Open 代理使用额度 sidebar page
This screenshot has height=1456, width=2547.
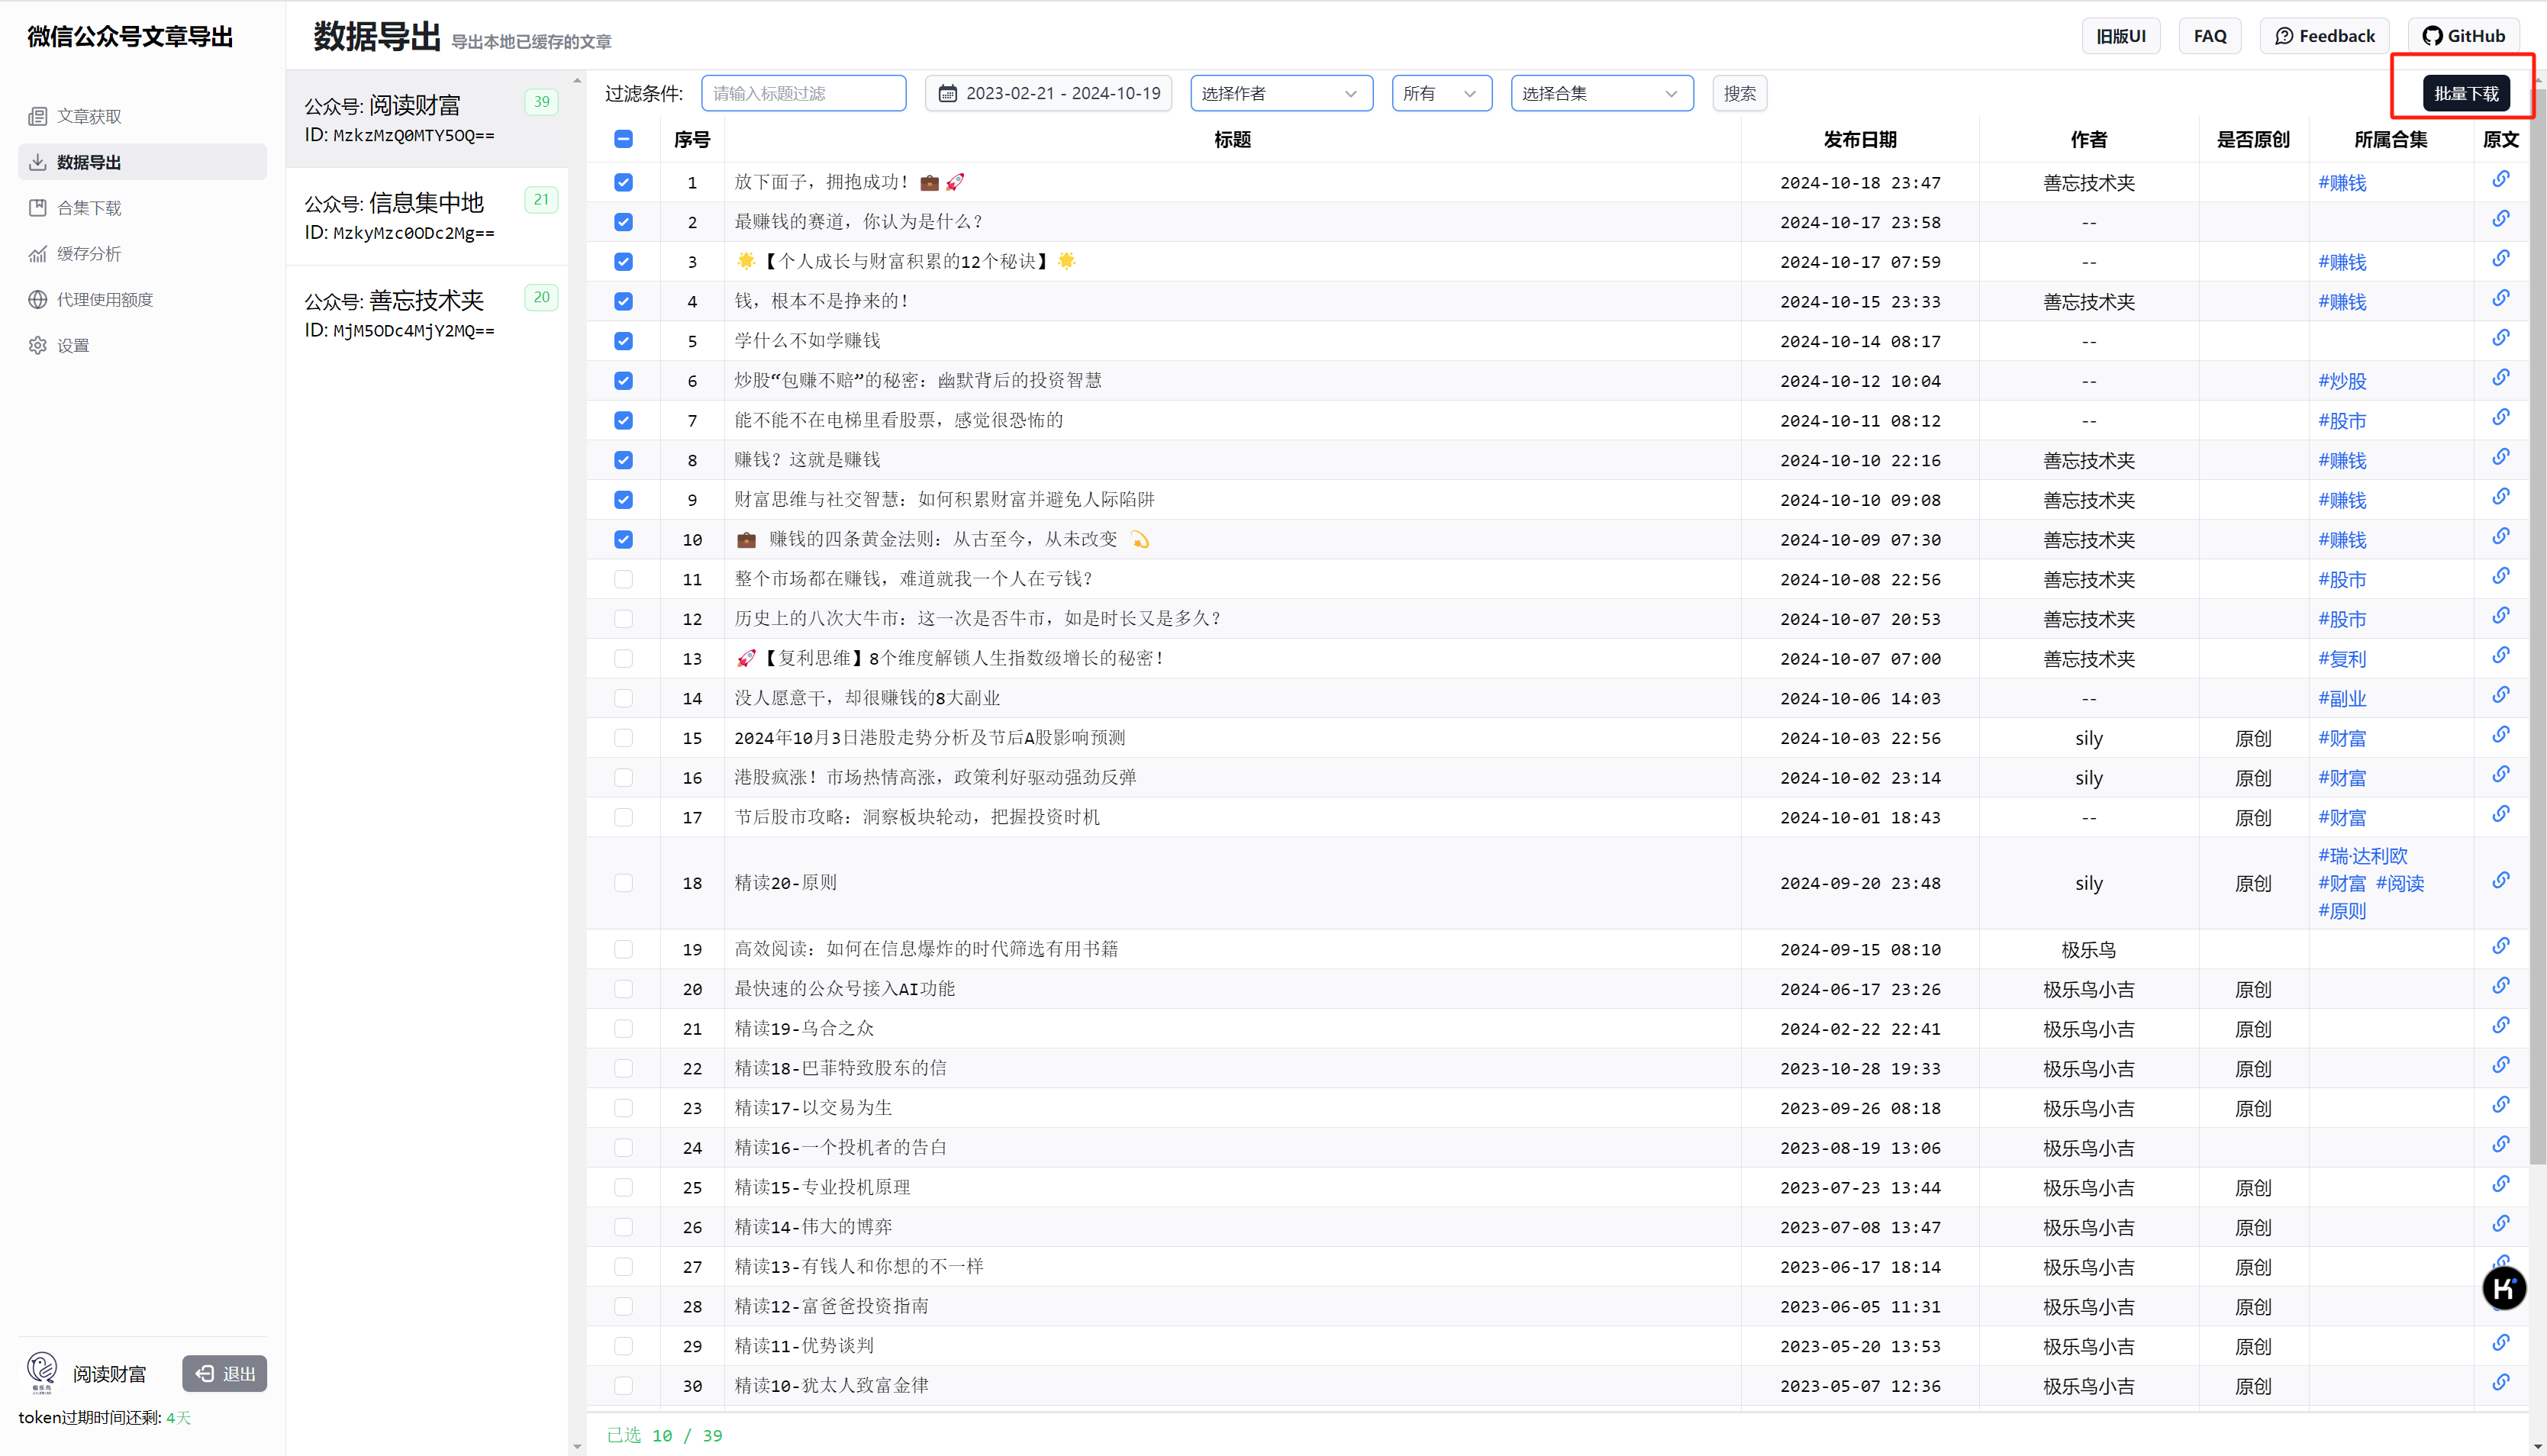click(142, 300)
